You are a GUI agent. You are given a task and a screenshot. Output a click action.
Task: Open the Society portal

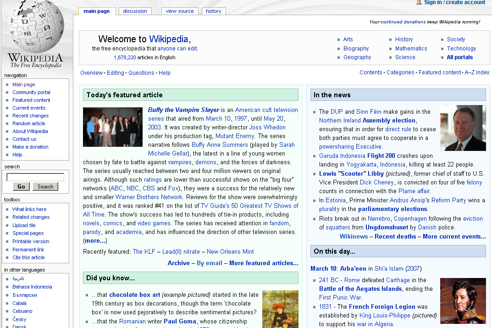456,39
